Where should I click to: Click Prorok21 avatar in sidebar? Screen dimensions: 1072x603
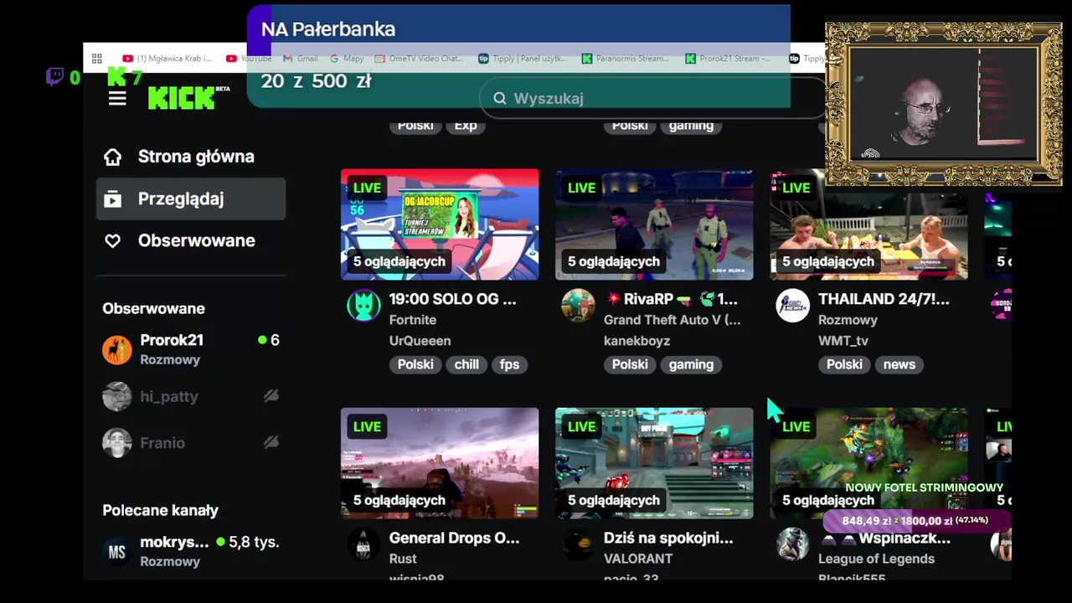117,349
